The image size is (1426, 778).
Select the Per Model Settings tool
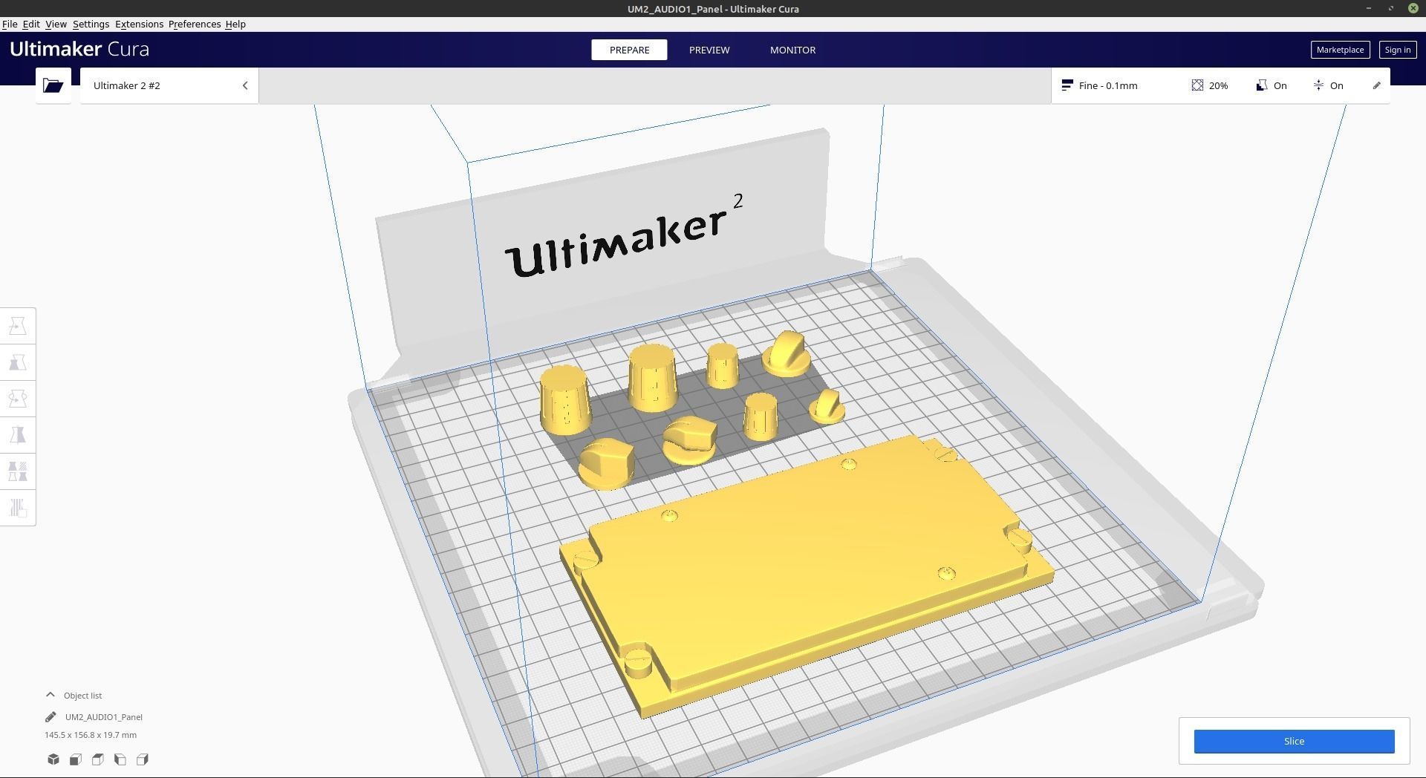point(18,471)
